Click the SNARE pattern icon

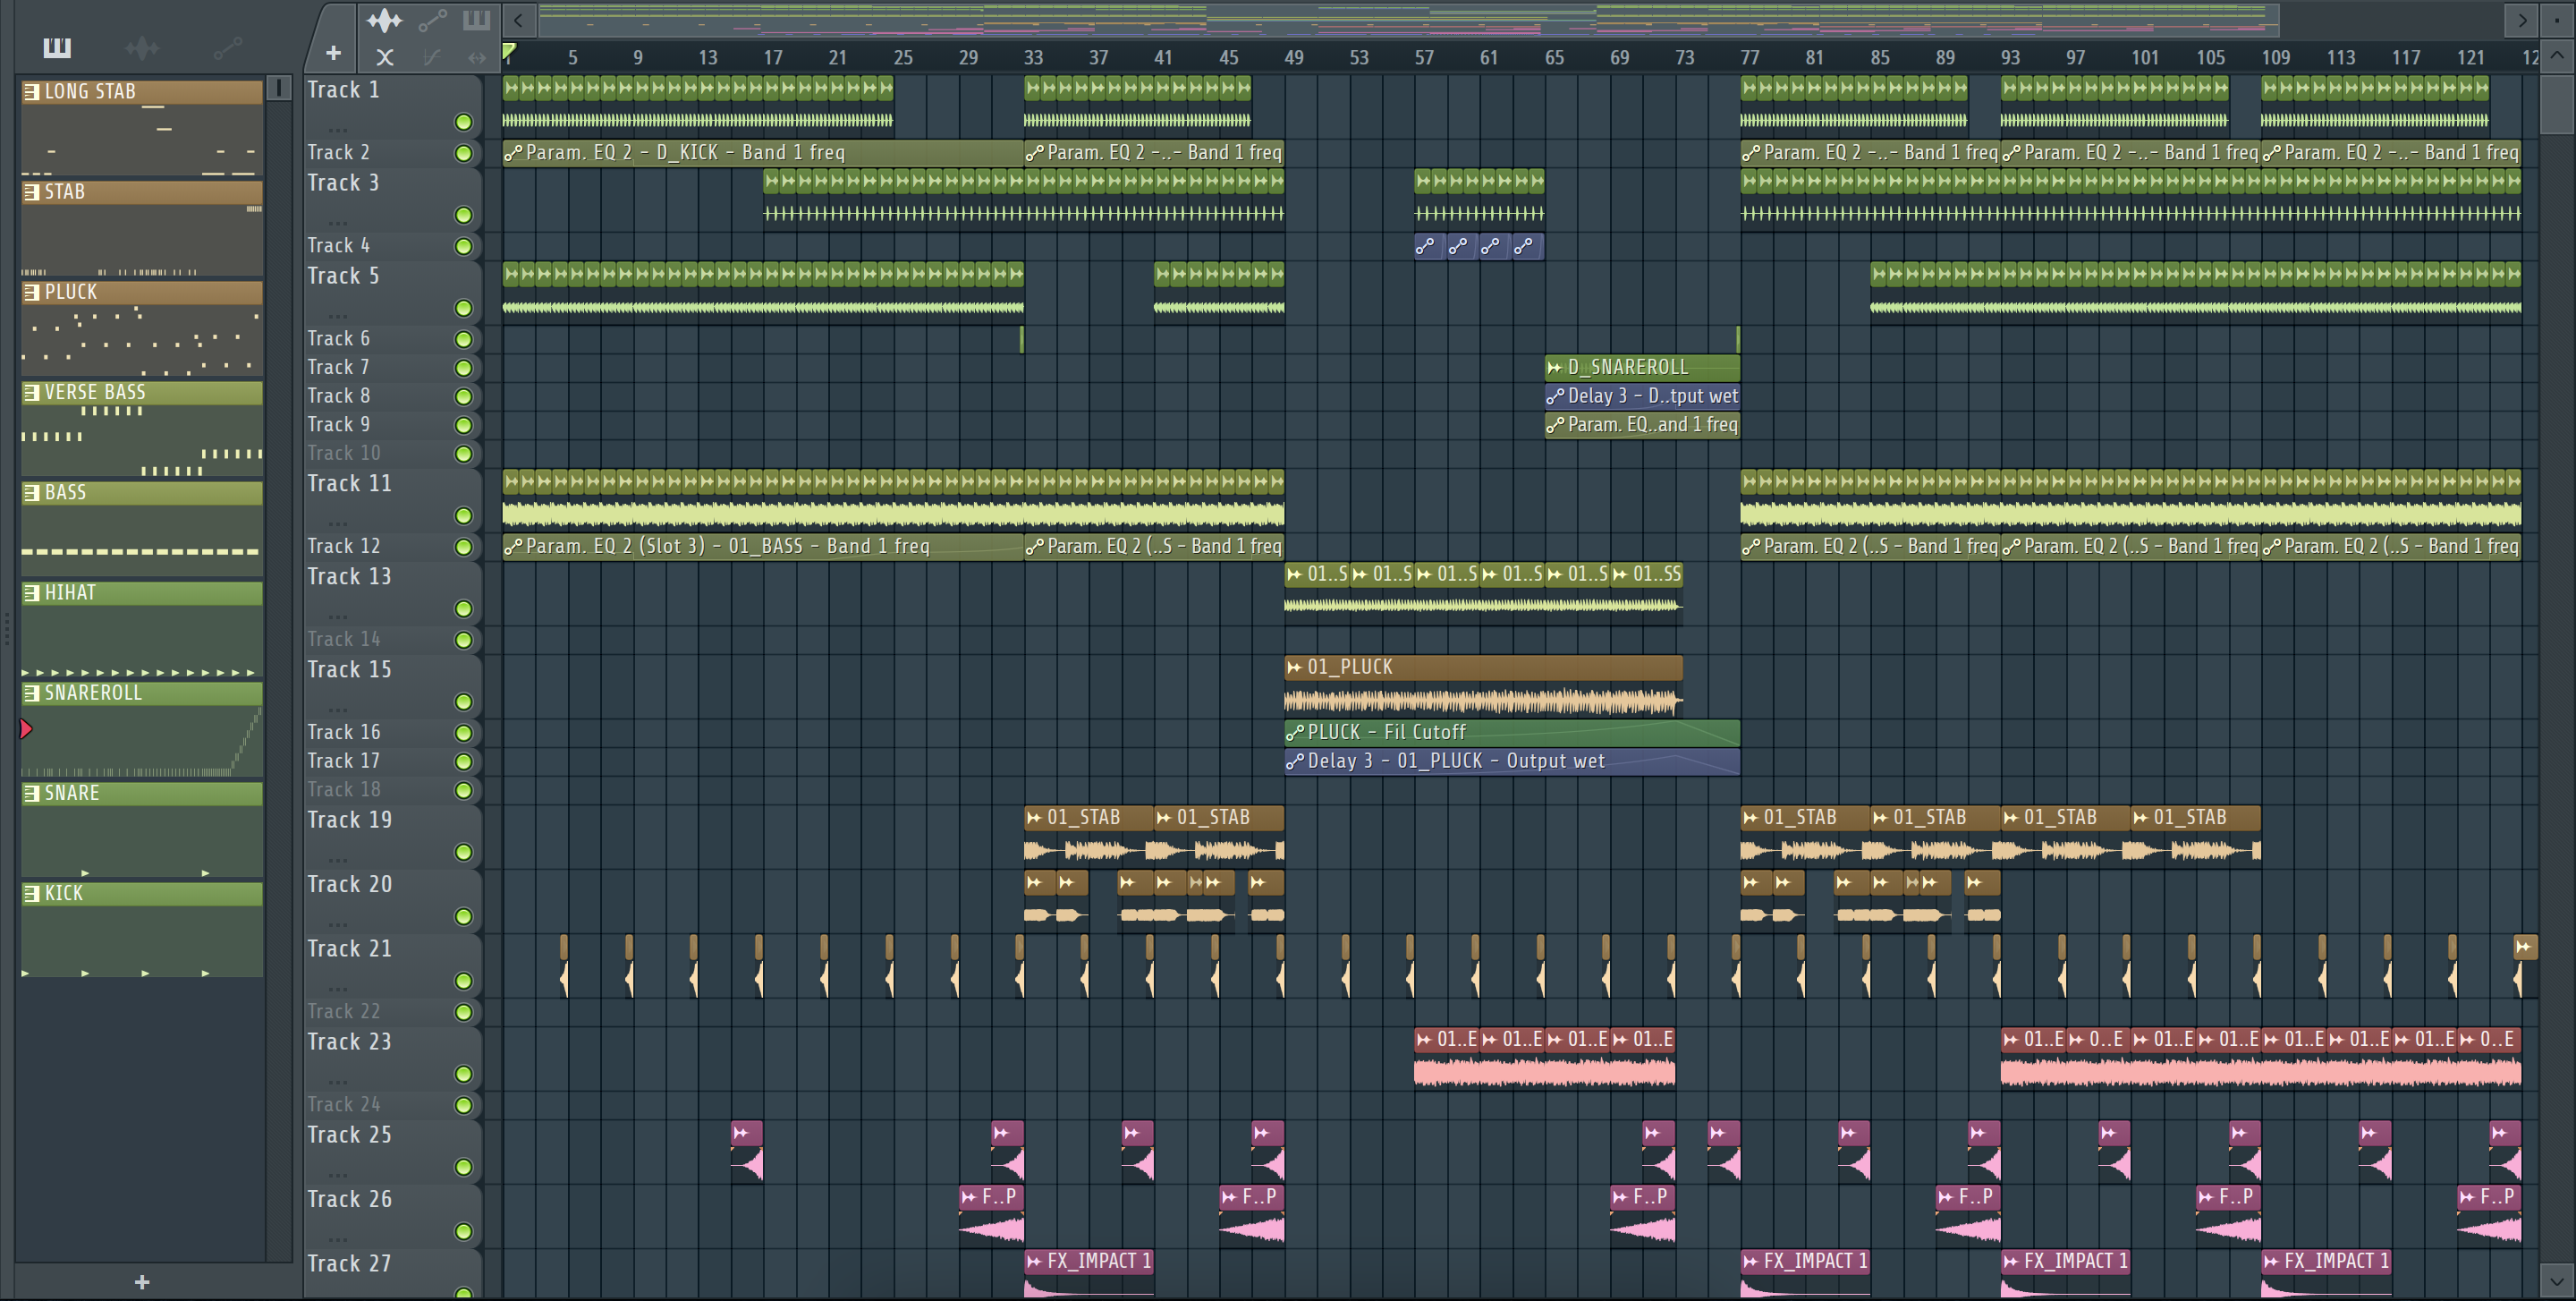tap(31, 793)
